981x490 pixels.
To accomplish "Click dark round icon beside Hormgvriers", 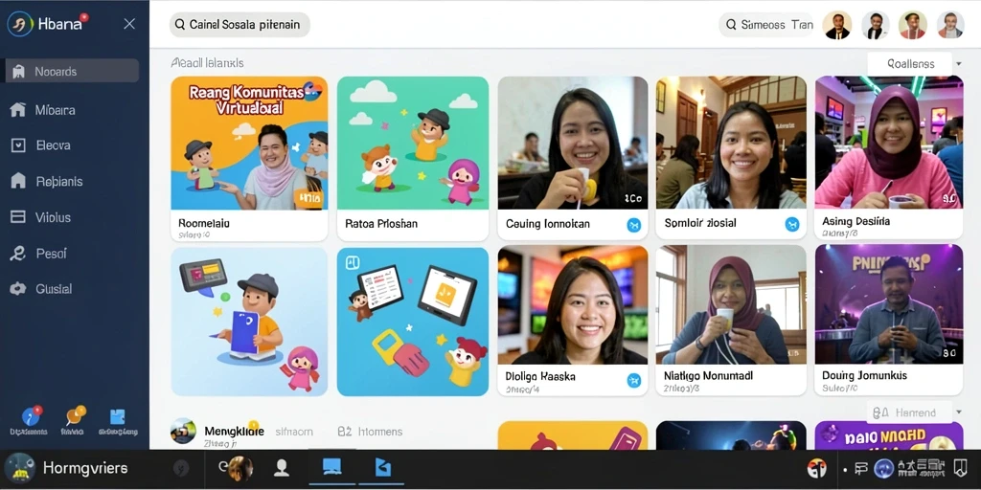I will click(181, 468).
